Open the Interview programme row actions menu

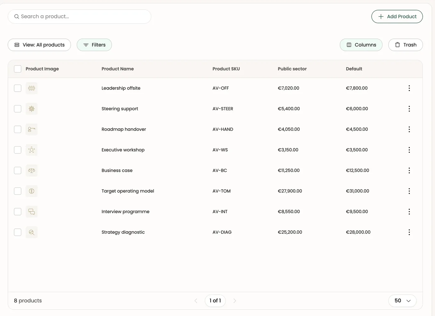pos(409,212)
